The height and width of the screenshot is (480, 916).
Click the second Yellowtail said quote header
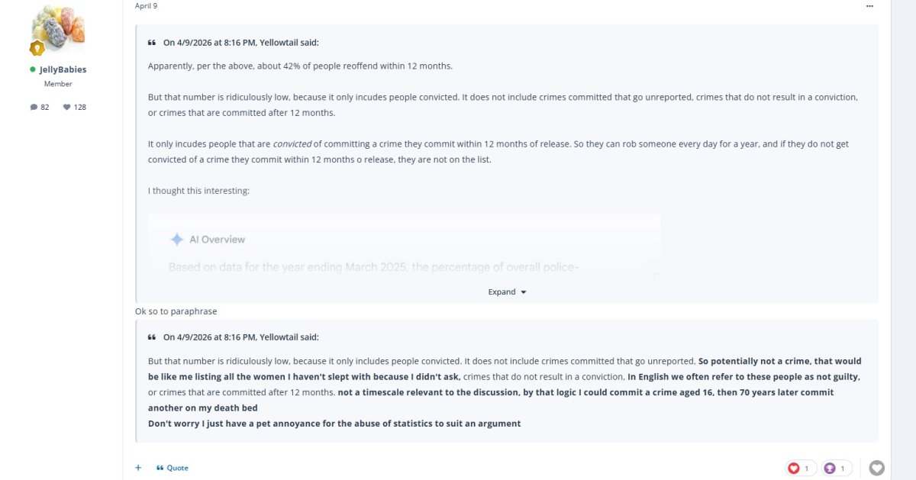click(241, 337)
